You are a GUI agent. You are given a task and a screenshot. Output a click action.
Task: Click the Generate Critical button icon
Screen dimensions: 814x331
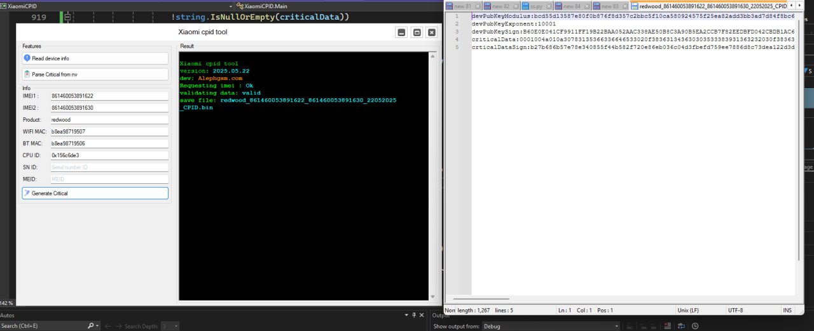tap(27, 193)
